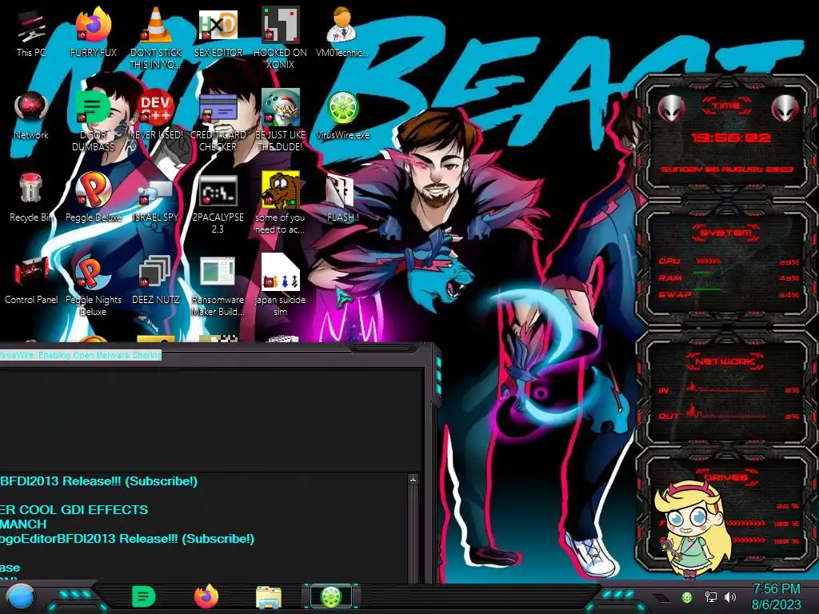Open the This PC desktop icon
Image resolution: width=819 pixels, height=614 pixels.
click(x=31, y=33)
